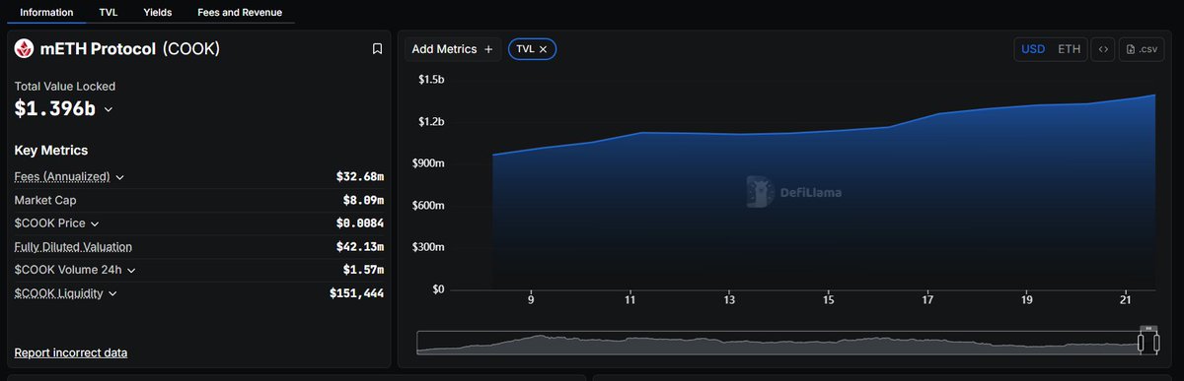Click the $32.68m fees value
The height and width of the screenshot is (381, 1184).
(360, 177)
